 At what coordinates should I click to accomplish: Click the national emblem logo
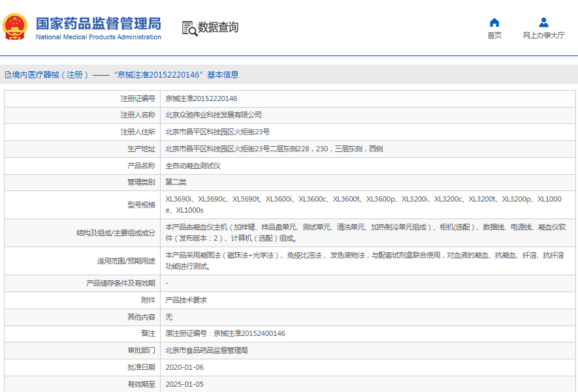15,27
